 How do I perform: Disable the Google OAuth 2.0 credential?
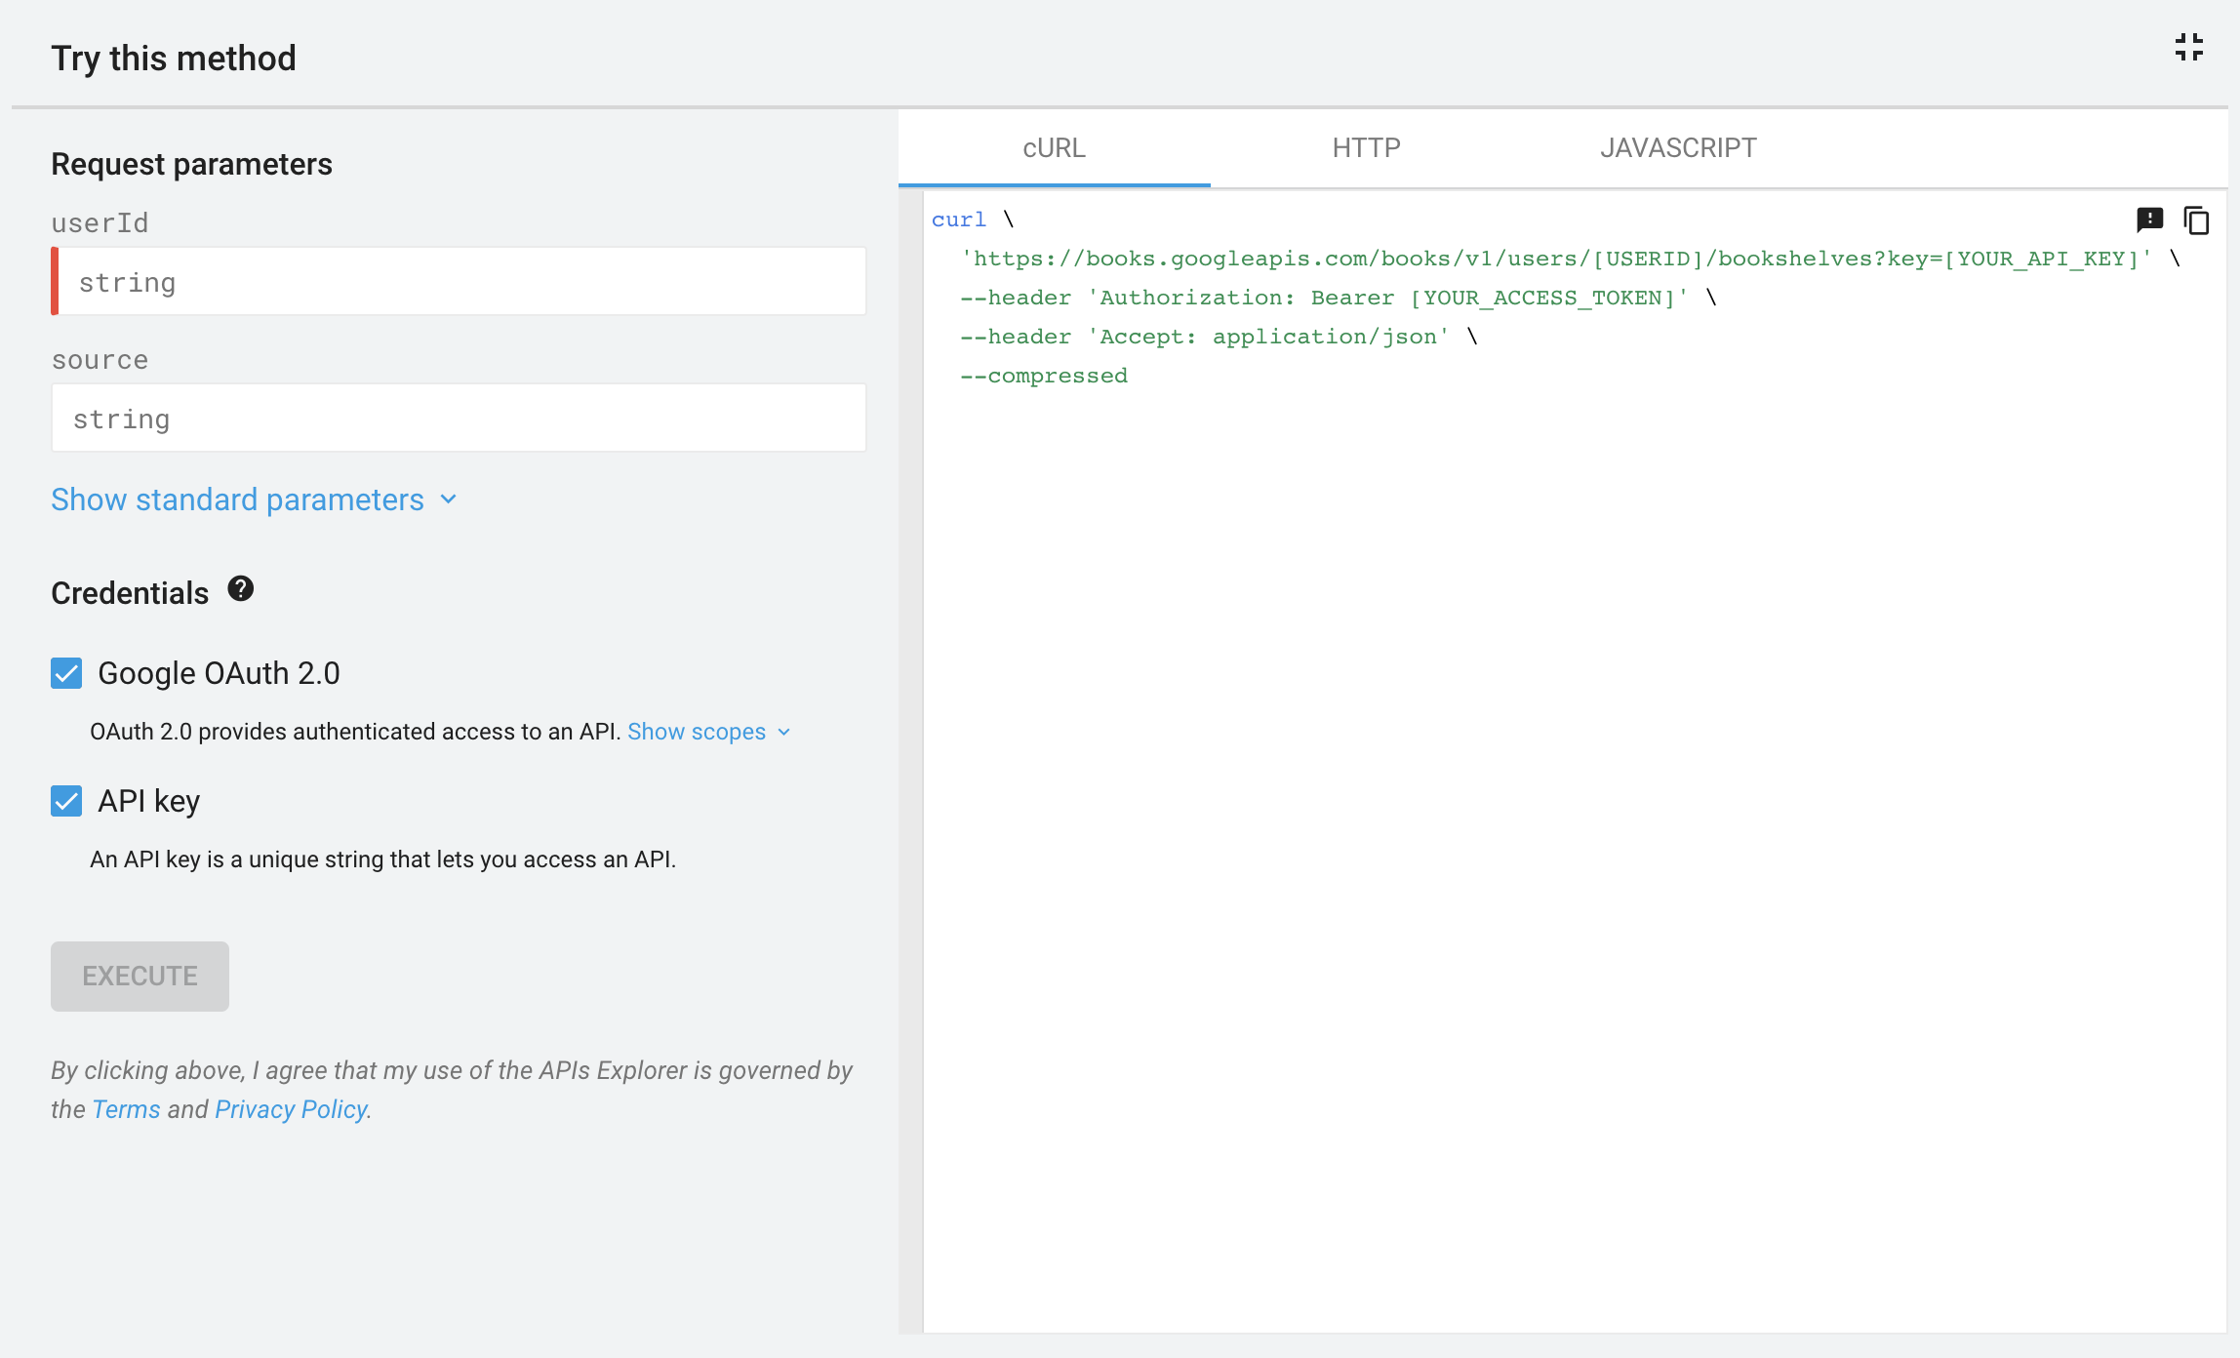(x=65, y=672)
